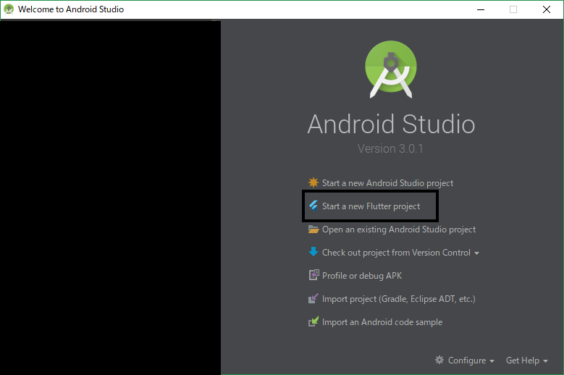Click the Profile or debug APK icon
The image size is (564, 375).
[x=313, y=275]
